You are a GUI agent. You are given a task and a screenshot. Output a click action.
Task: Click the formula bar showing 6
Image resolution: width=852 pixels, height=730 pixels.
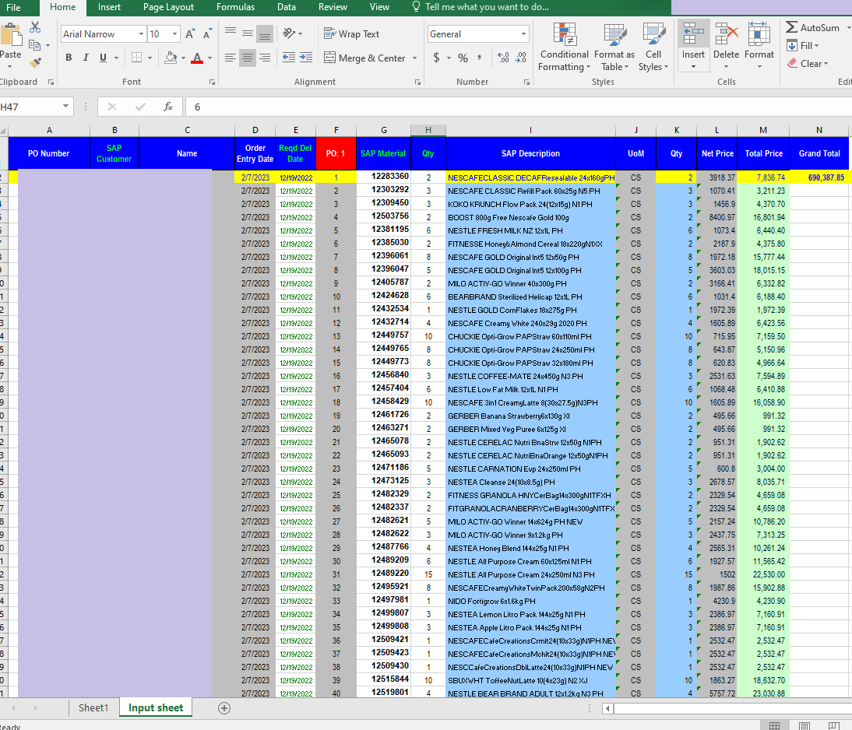click(519, 107)
